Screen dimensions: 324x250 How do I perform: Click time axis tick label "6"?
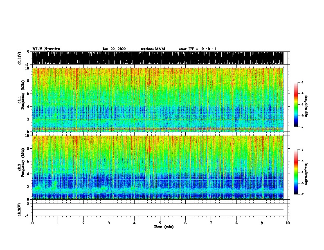(186, 223)
